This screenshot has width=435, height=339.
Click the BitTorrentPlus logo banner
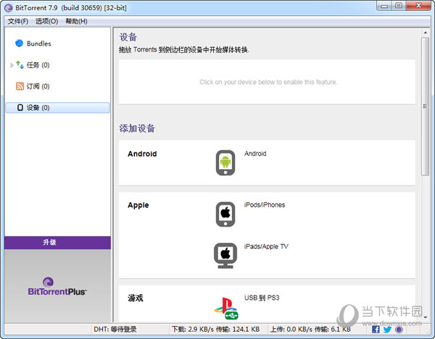click(x=57, y=286)
